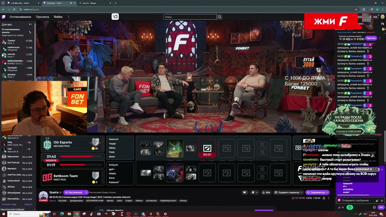
Task: Open qoodoq channel in sidebar
Action: [17, 75]
